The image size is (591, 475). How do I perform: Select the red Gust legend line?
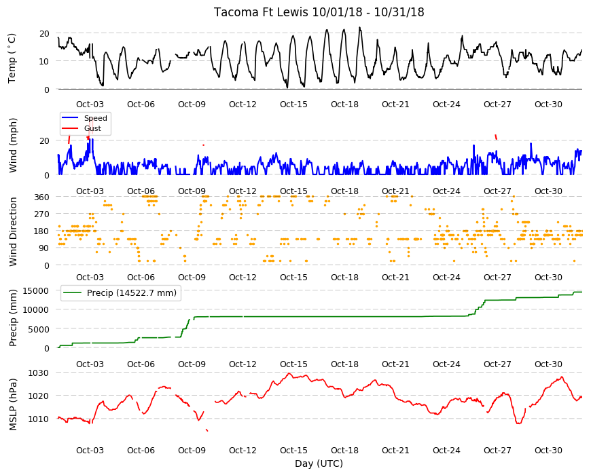pyautogui.click(x=70, y=128)
